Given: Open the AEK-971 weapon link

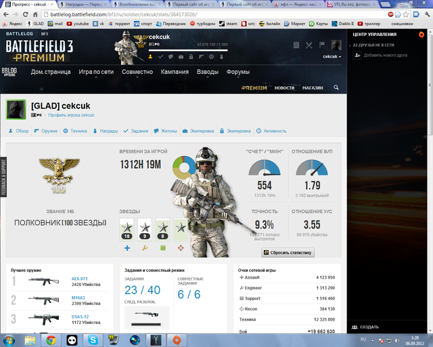Looking at the screenshot, I should point(79,279).
